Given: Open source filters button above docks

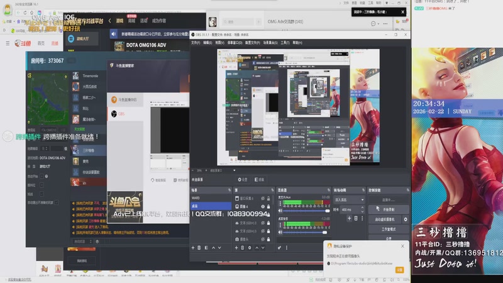Looking at the screenshot, I should (x=259, y=180).
